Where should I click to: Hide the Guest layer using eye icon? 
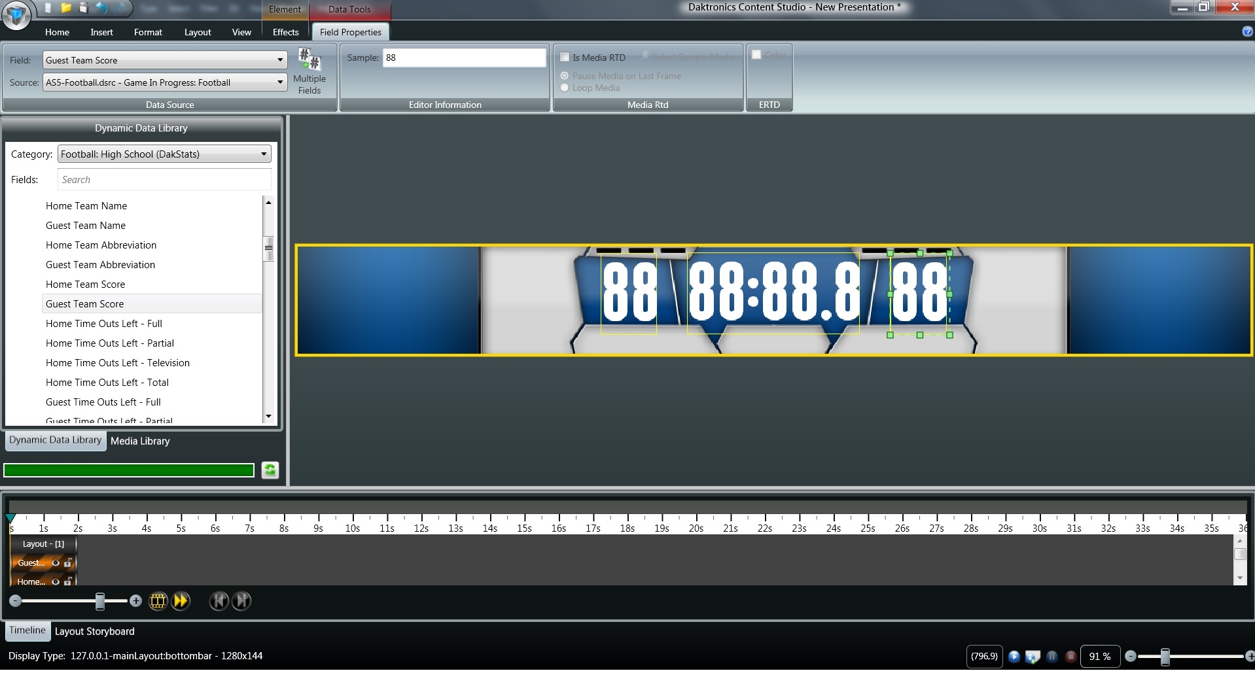(56, 562)
